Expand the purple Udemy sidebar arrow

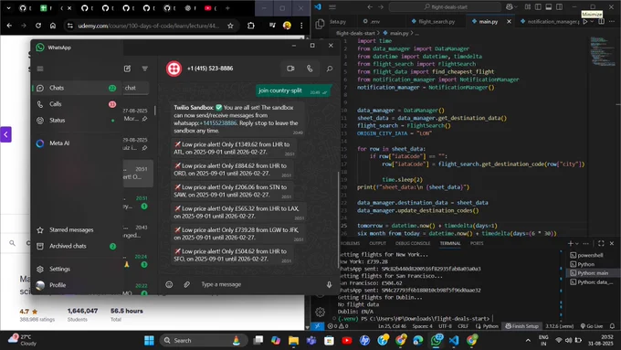point(5,134)
